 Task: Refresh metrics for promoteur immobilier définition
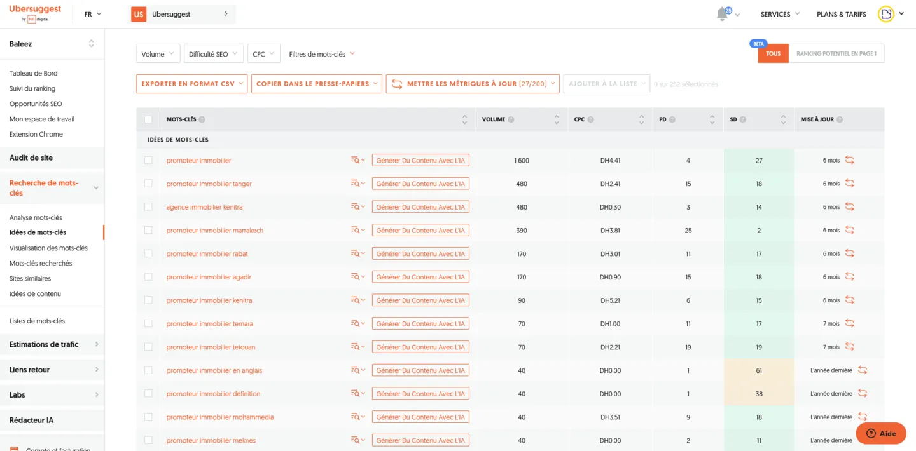[x=863, y=393]
